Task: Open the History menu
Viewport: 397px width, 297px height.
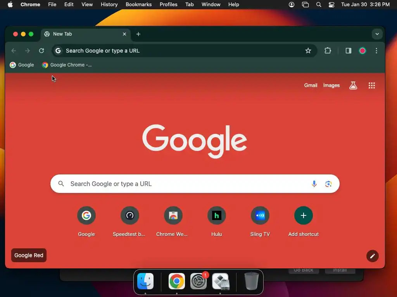Action: (x=109, y=5)
